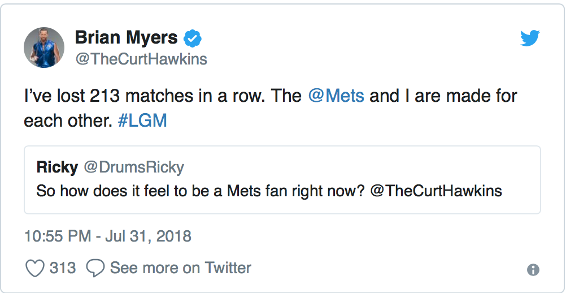
Task: Click the speech bubble reply icon
Action: [95, 268]
